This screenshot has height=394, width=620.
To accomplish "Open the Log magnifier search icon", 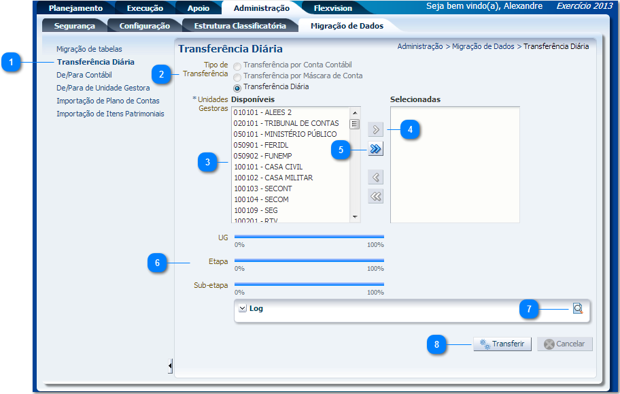I will (x=577, y=308).
